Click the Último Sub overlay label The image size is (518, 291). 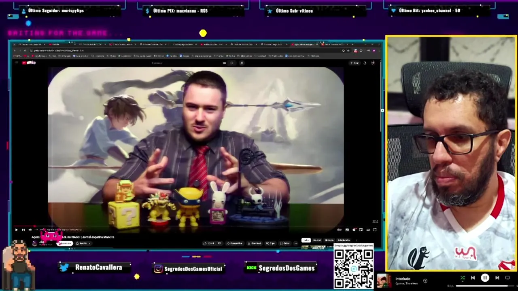click(294, 11)
